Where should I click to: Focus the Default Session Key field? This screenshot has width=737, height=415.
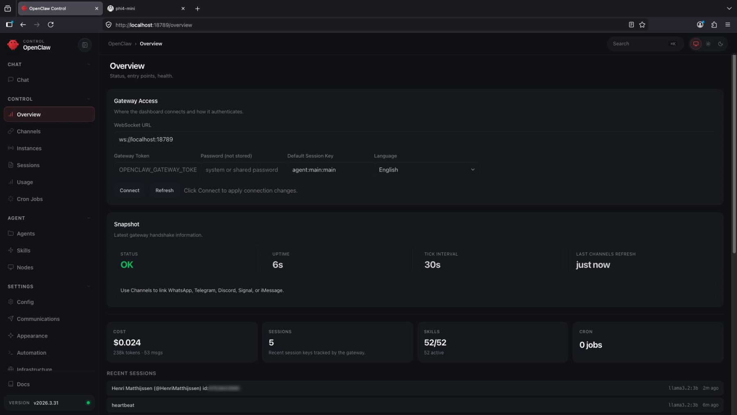[x=330, y=170]
